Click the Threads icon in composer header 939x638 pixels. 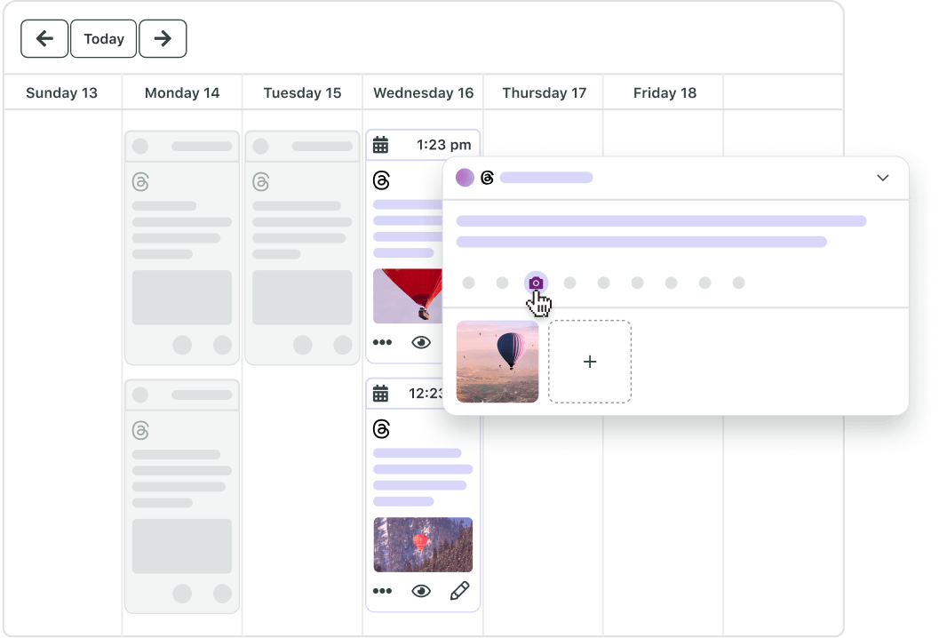[x=488, y=178]
